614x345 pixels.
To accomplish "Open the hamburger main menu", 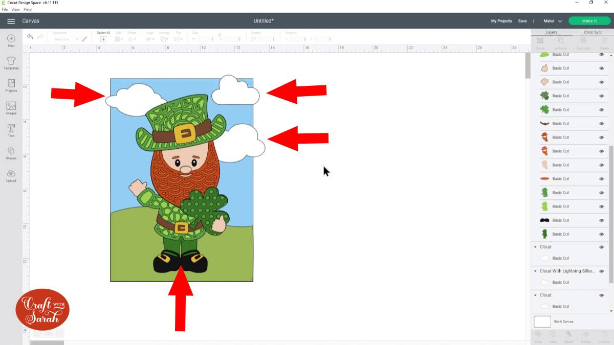I will click(11, 21).
